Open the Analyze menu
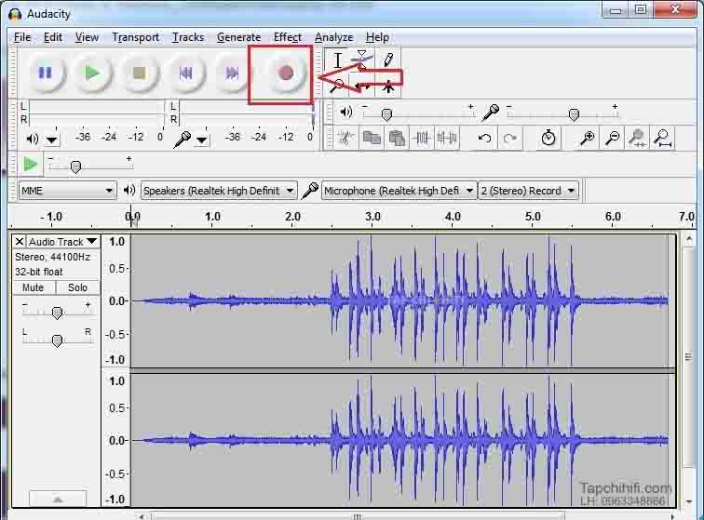Viewport: 704px width, 520px height. pos(333,37)
